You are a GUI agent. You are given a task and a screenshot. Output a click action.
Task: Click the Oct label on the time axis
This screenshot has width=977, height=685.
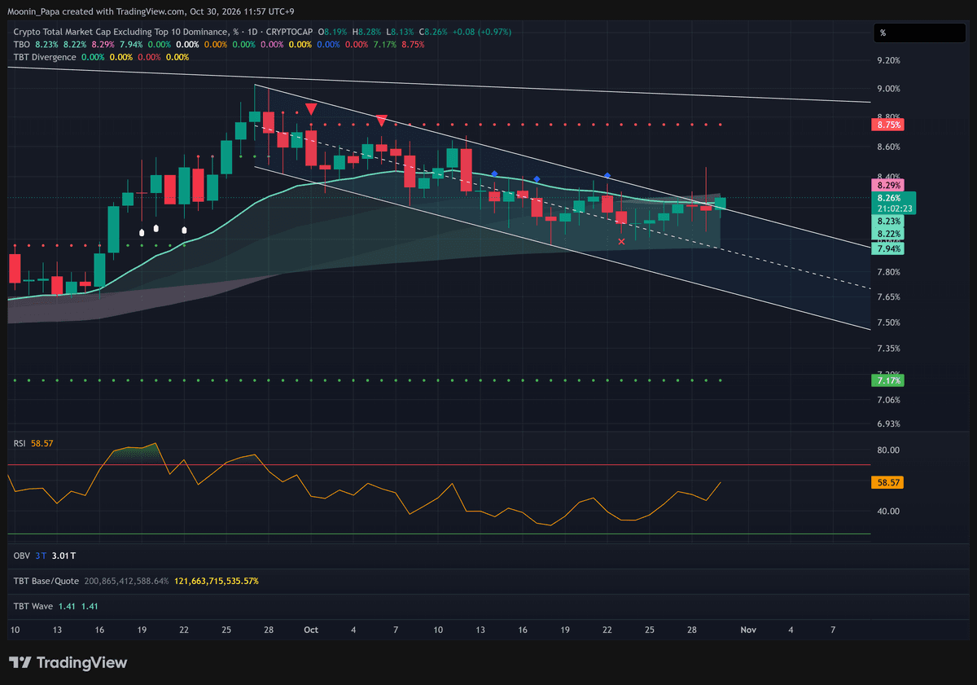click(311, 630)
